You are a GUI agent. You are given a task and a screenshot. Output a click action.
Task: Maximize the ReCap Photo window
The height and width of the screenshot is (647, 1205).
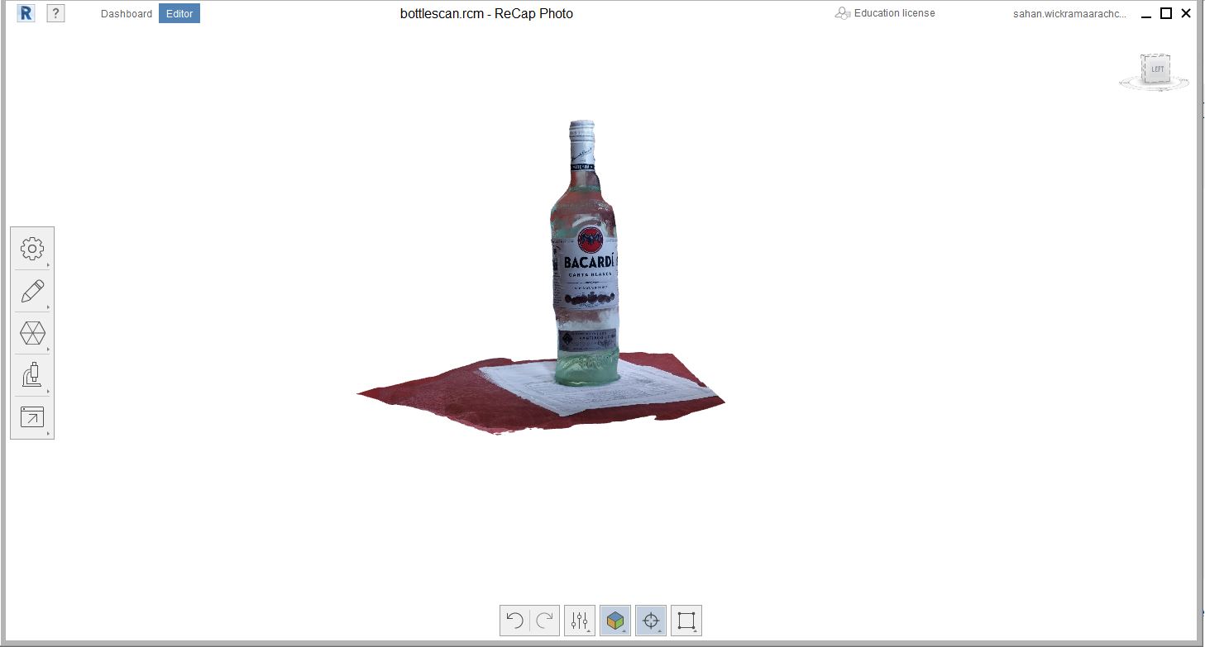point(1166,13)
